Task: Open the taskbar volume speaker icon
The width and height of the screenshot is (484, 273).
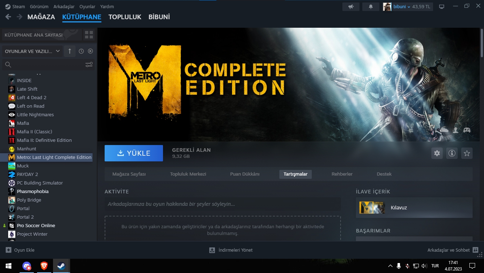Action: pyautogui.click(x=424, y=266)
